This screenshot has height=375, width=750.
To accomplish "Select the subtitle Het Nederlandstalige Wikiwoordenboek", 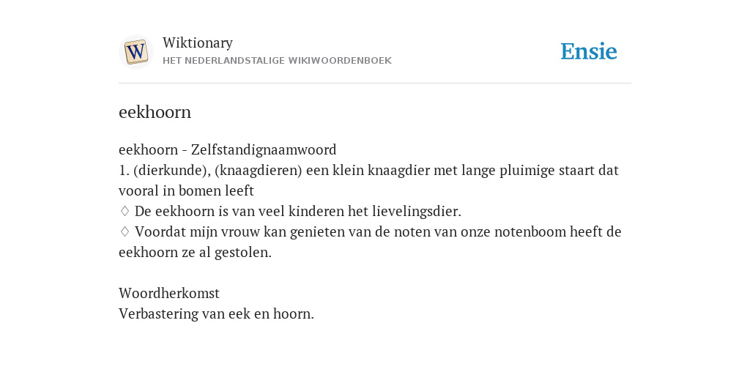I will [x=277, y=61].
